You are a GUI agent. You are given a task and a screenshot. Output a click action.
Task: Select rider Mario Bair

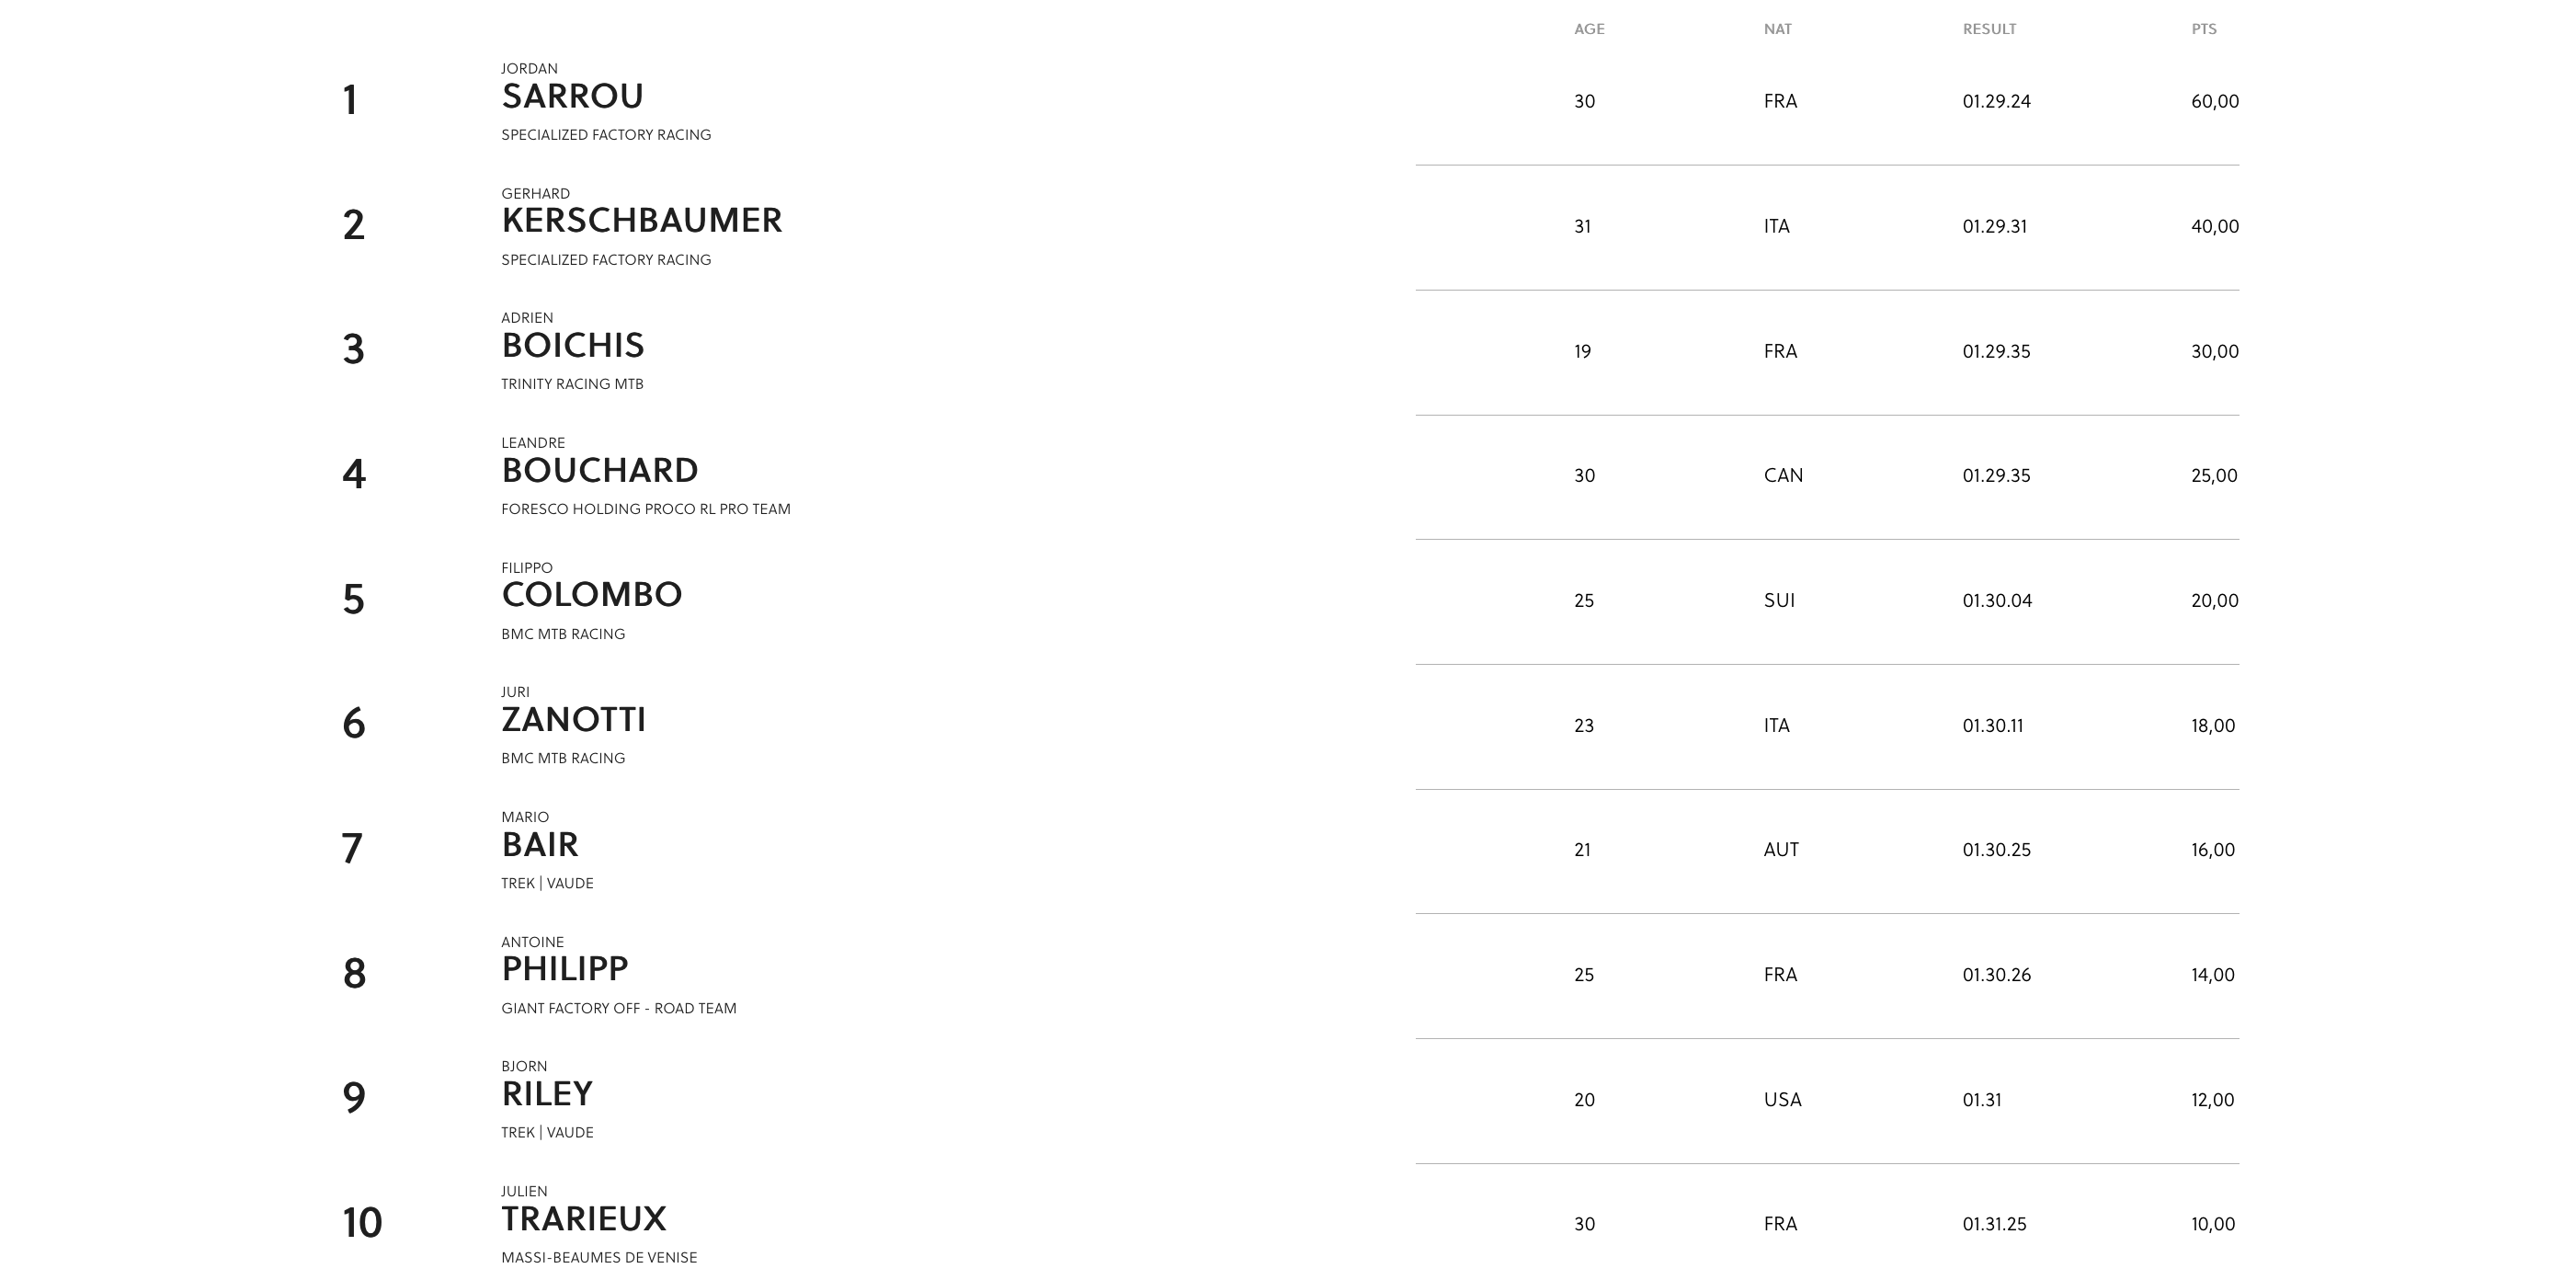click(539, 845)
